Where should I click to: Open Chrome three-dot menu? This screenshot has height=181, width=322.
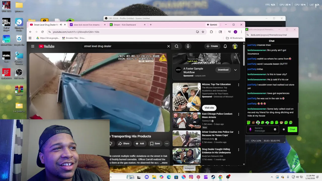click(x=242, y=32)
